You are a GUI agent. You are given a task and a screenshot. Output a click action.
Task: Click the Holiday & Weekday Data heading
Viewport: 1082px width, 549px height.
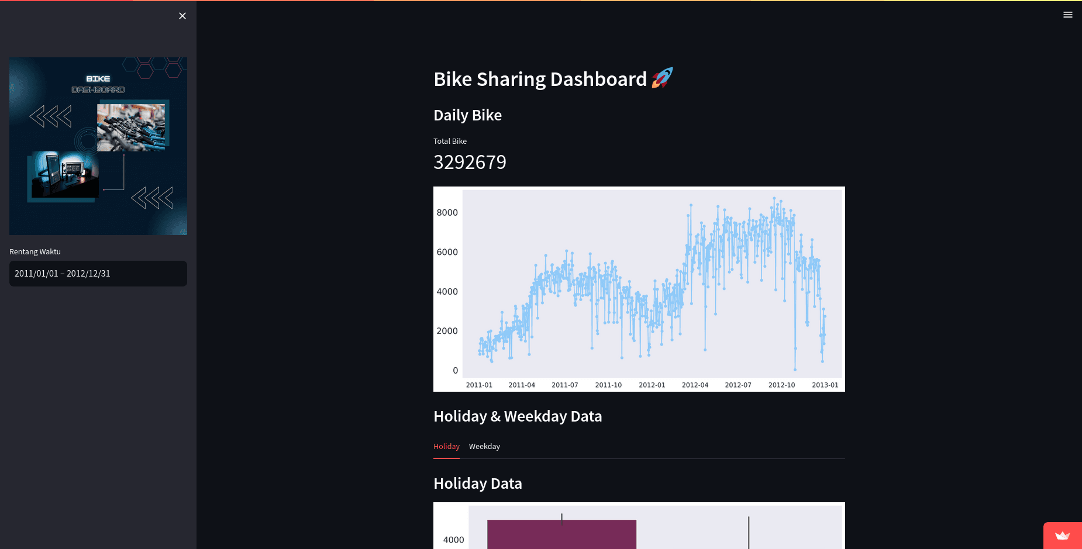[518, 416]
